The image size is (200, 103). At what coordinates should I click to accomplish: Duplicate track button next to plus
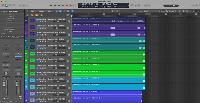tap(32, 15)
